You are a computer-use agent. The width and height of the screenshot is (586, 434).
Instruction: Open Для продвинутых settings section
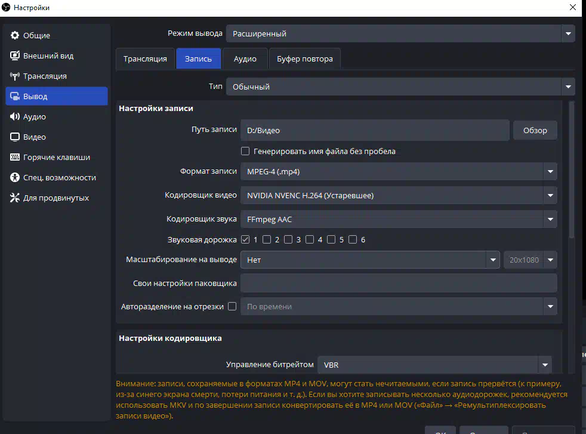point(57,198)
